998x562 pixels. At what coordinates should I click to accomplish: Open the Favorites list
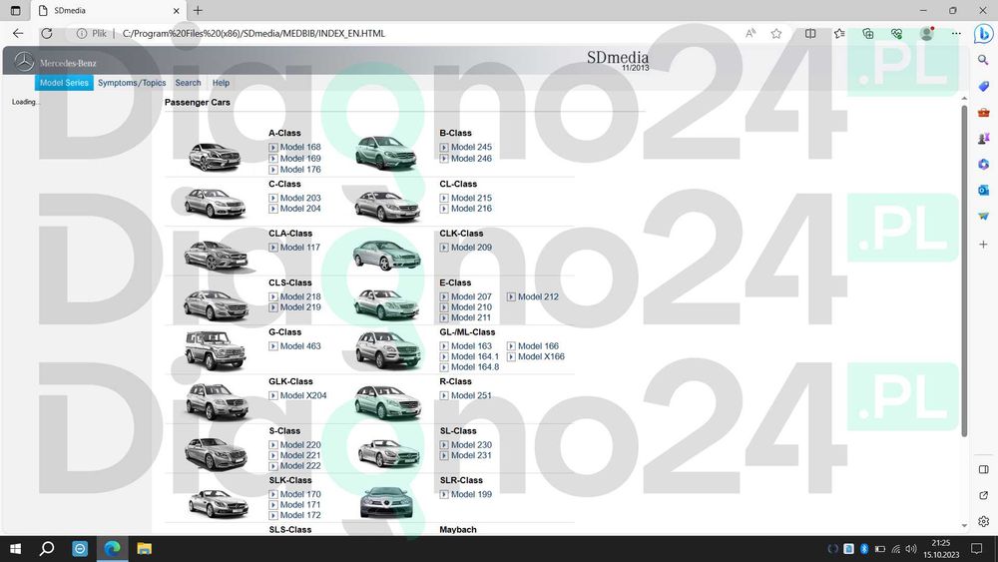click(x=839, y=34)
